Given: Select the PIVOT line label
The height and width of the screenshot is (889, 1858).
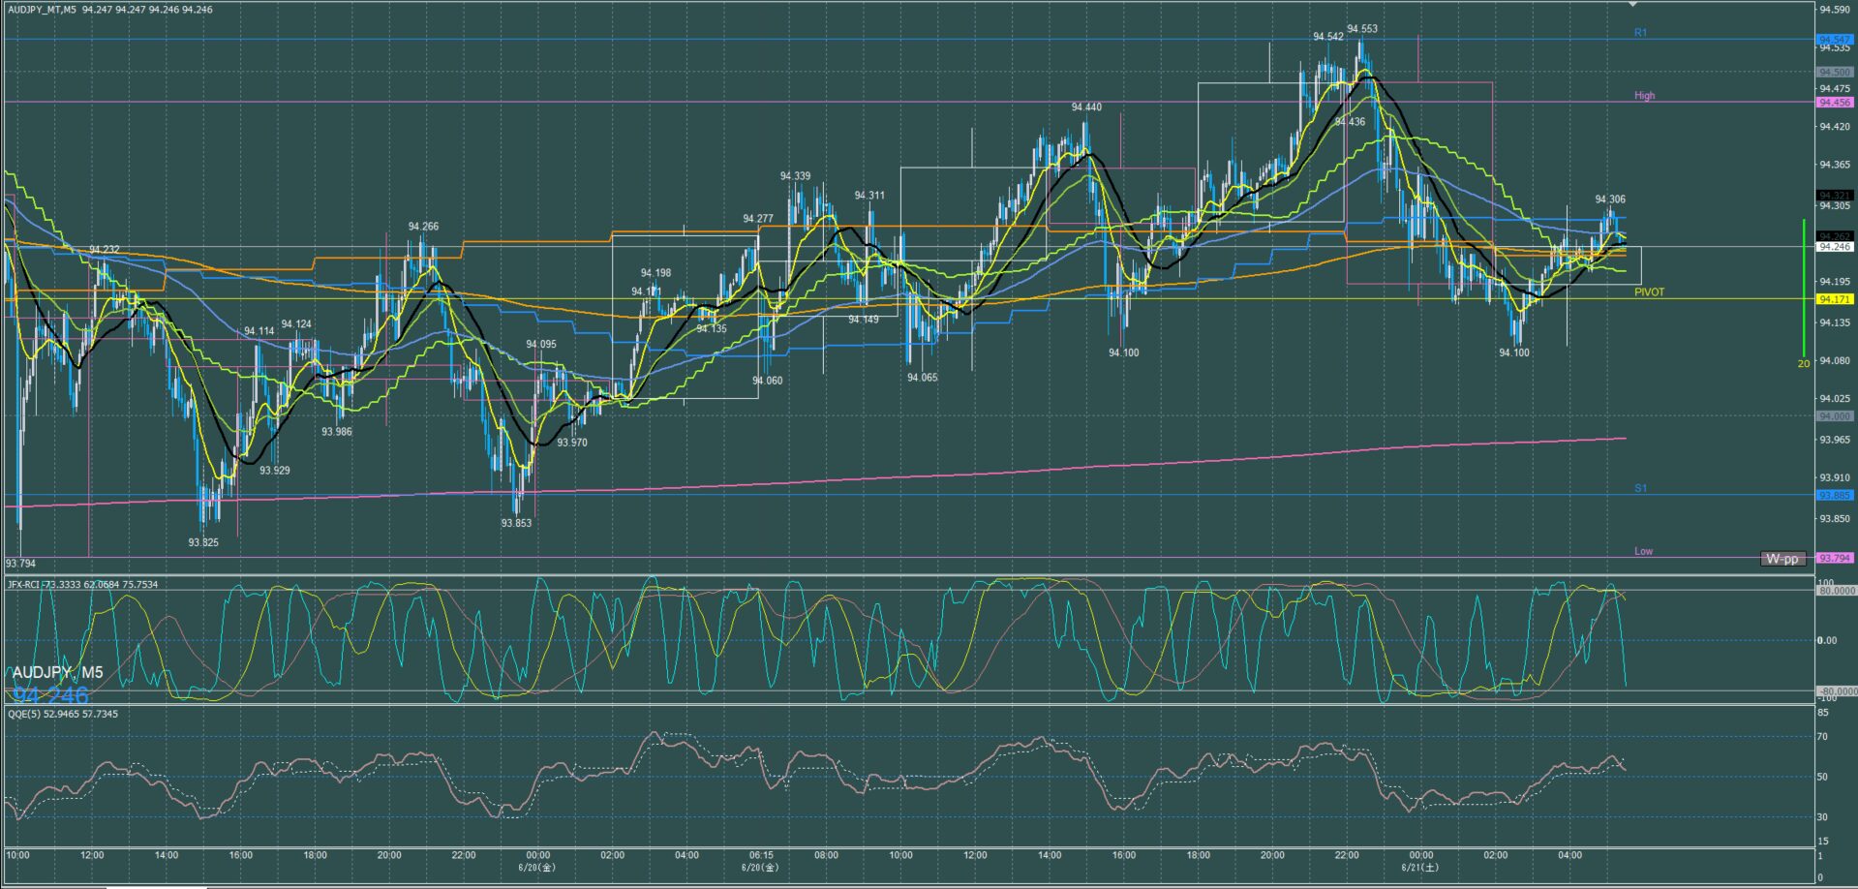Looking at the screenshot, I should click(x=1649, y=292).
